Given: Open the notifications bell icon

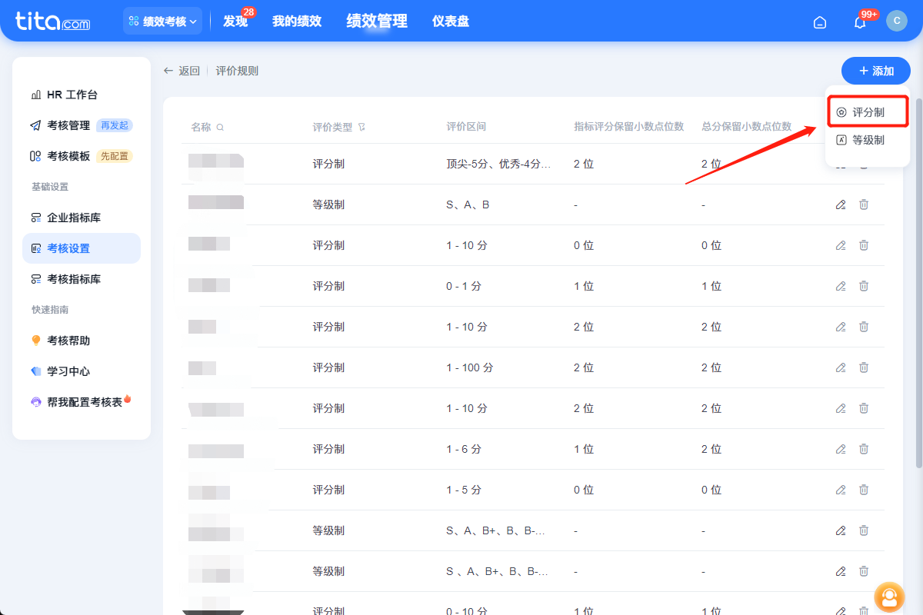Looking at the screenshot, I should click(x=859, y=22).
